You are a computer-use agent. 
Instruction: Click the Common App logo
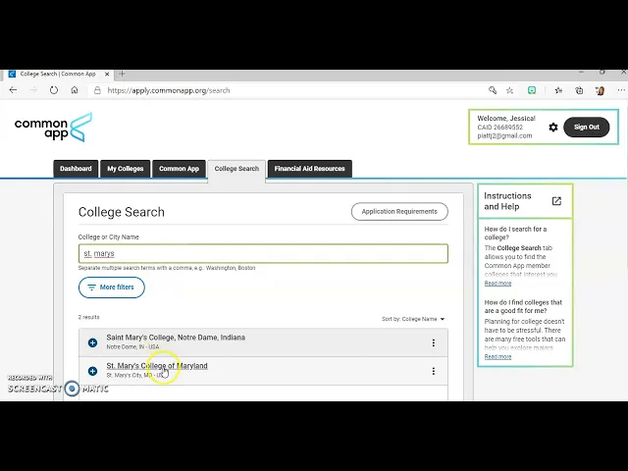tap(53, 127)
